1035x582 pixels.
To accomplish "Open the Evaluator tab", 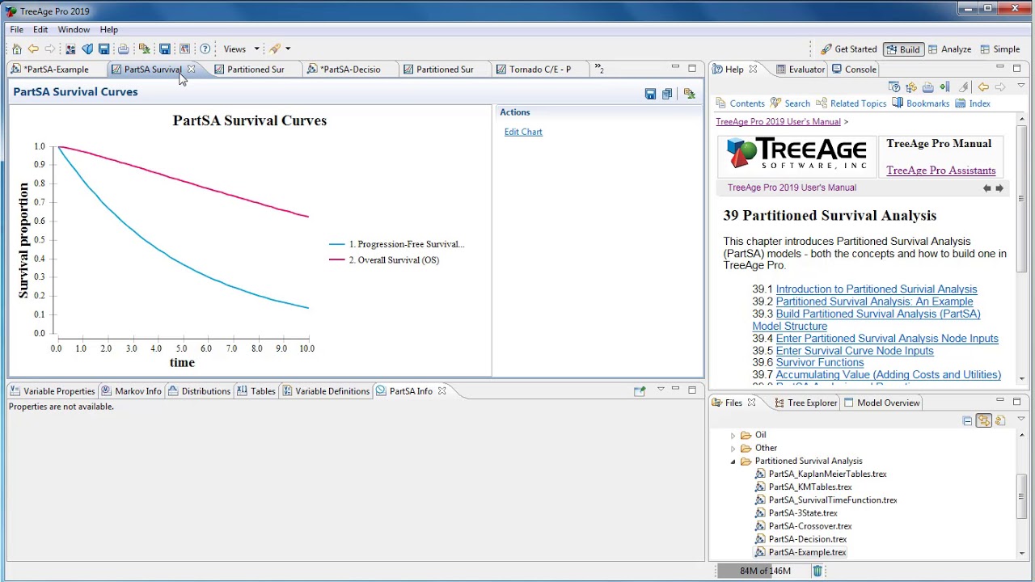I will [x=799, y=70].
